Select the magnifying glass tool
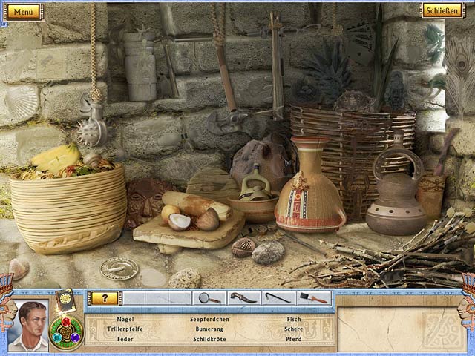Viewport: 475px width, 356px height. (x=209, y=297)
